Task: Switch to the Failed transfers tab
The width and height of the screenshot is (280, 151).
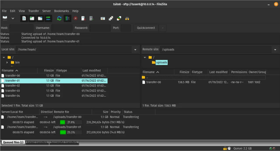Action: point(37,143)
